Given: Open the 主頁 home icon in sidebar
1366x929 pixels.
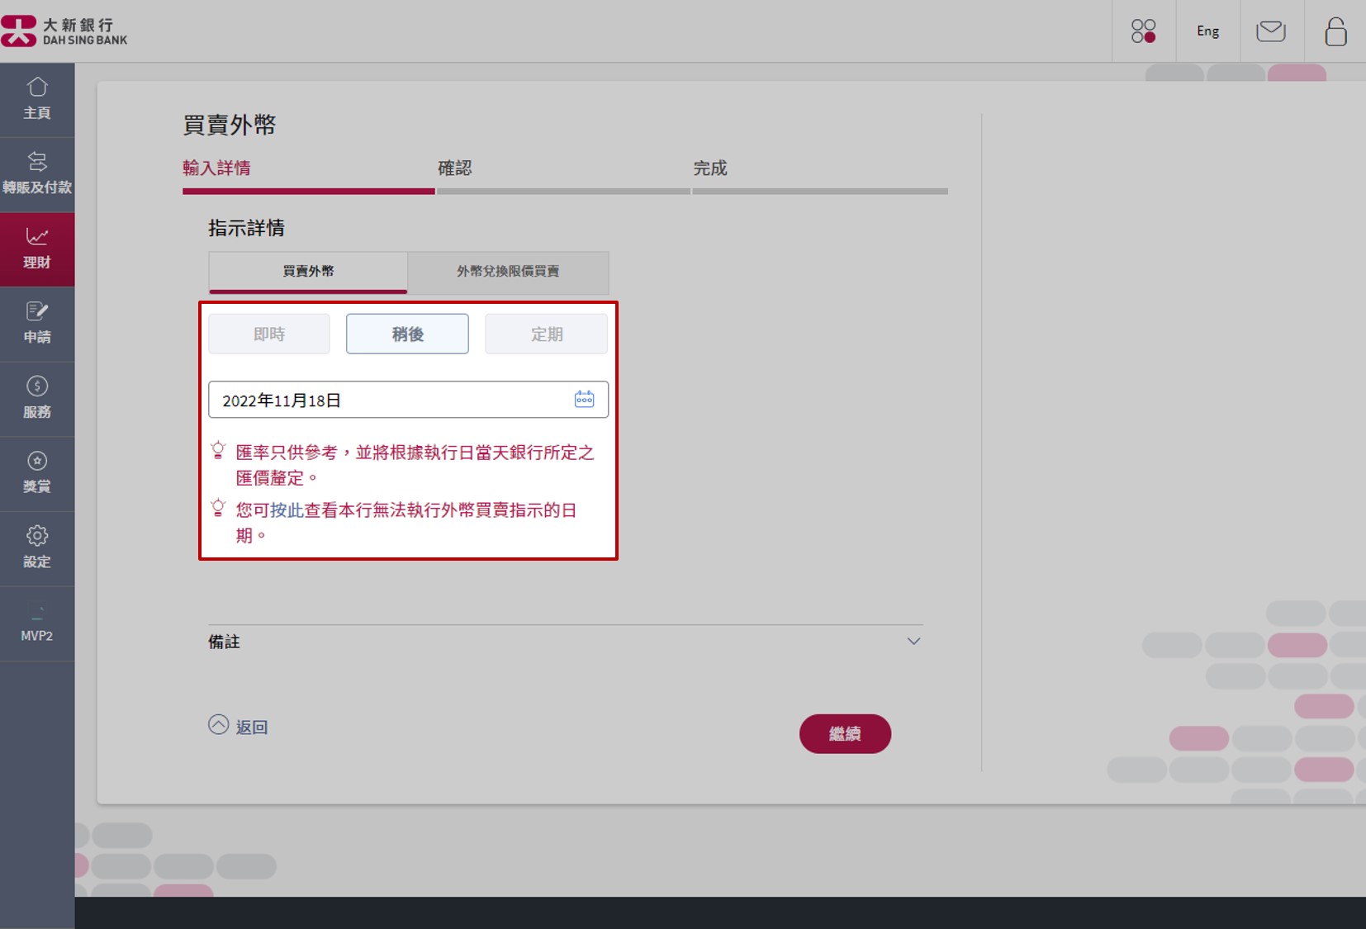Looking at the screenshot, I should coord(37,88).
